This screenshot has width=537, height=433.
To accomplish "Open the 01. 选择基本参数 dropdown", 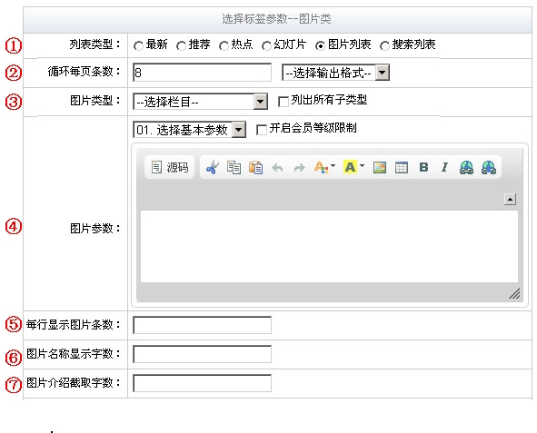I will click(x=189, y=130).
